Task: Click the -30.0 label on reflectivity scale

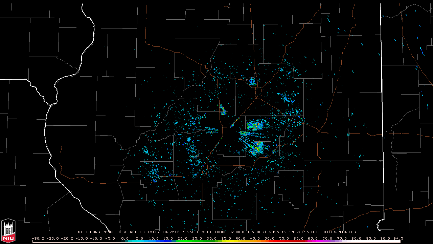Action: 38,238
